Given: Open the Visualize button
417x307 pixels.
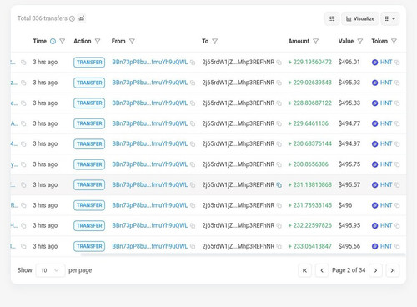Looking at the screenshot, I should click(360, 18).
